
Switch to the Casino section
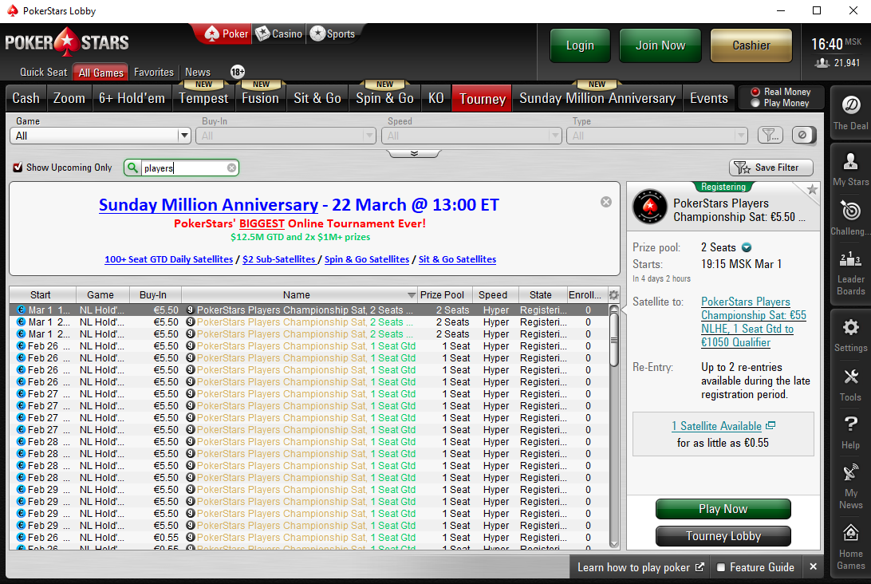tap(279, 34)
